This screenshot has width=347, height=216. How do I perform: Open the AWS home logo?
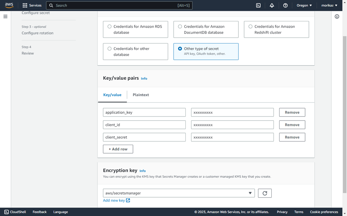(9, 5)
